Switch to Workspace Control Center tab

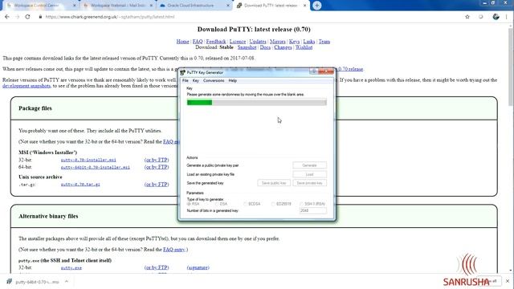(x=41, y=6)
